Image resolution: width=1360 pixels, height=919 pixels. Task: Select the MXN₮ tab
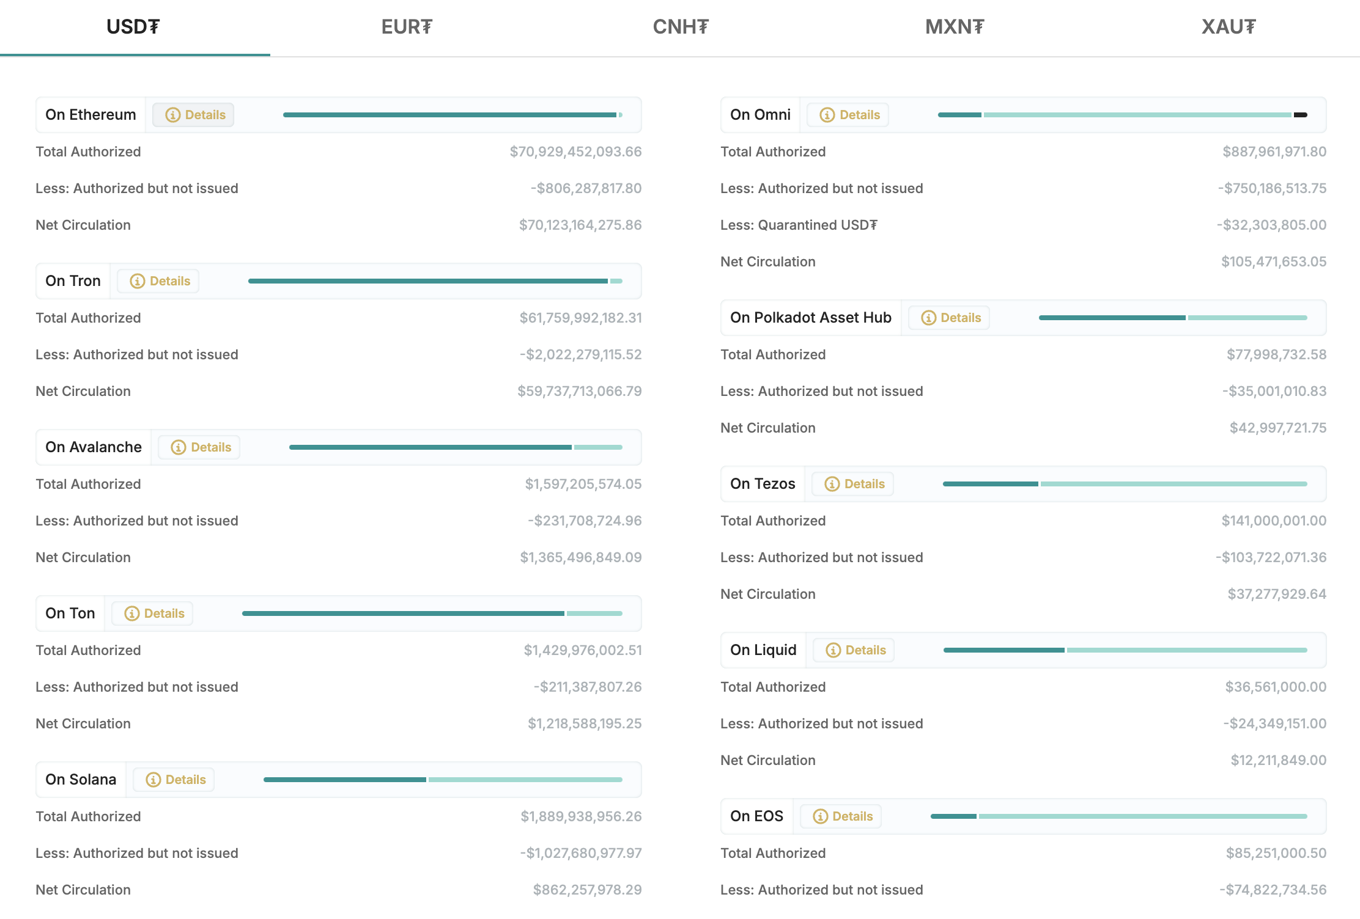point(955,27)
